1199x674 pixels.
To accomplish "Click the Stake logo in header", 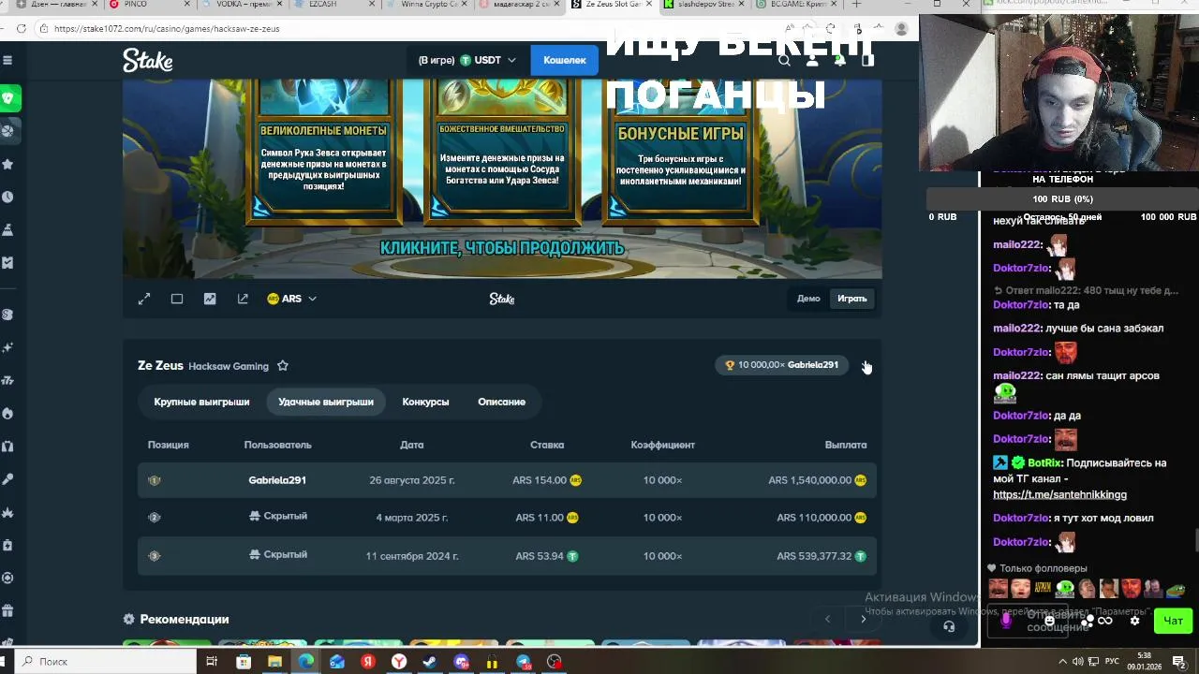I will [x=148, y=60].
